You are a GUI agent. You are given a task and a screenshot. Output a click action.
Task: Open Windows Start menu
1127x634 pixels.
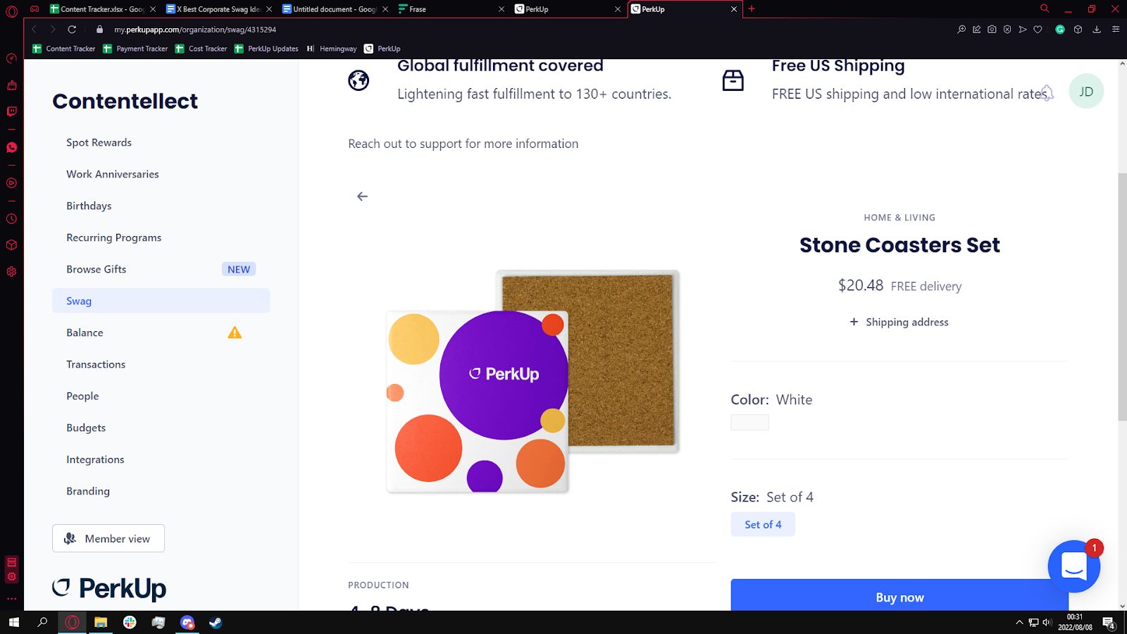click(x=13, y=623)
